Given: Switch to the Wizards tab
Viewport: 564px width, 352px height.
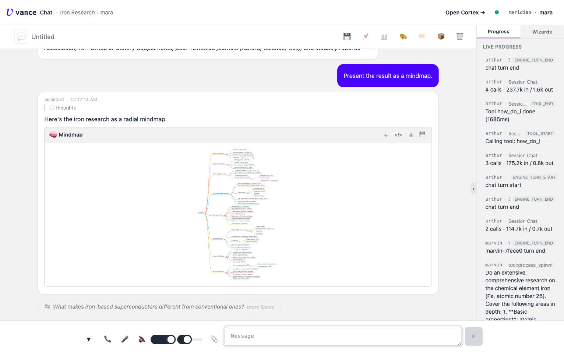Looking at the screenshot, I should [542, 32].
